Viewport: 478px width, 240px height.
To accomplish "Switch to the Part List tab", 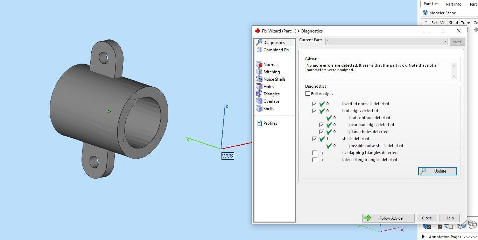I will click(x=431, y=4).
